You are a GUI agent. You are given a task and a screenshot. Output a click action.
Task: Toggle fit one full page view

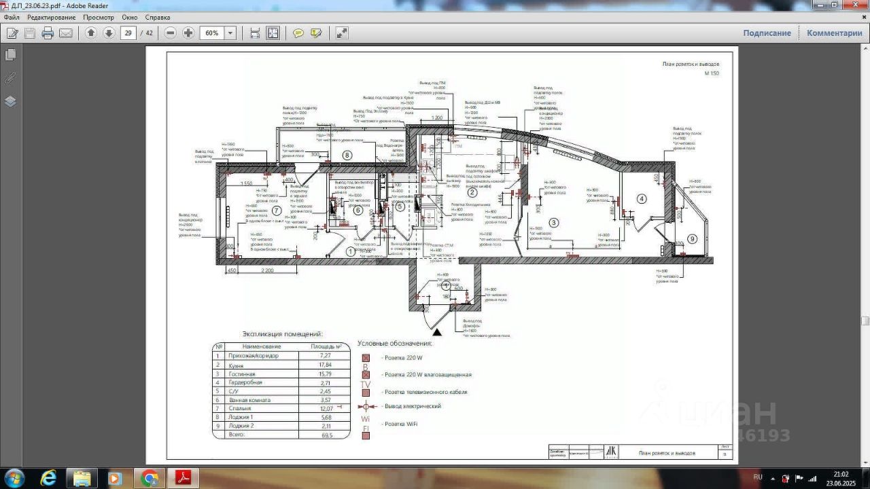(273, 33)
